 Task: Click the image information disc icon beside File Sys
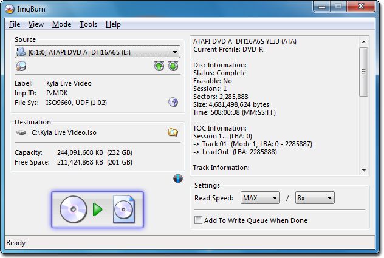[x=173, y=103]
